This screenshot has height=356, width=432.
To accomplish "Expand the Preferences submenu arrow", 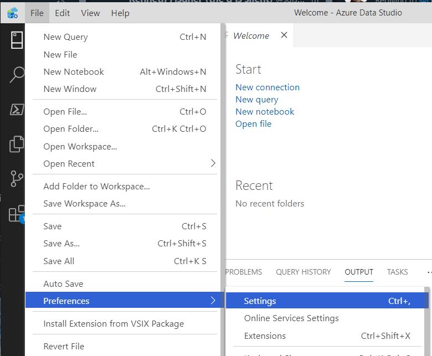I will (213, 301).
